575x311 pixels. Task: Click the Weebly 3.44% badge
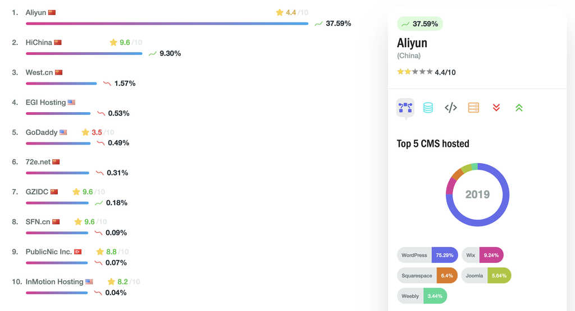(422, 296)
